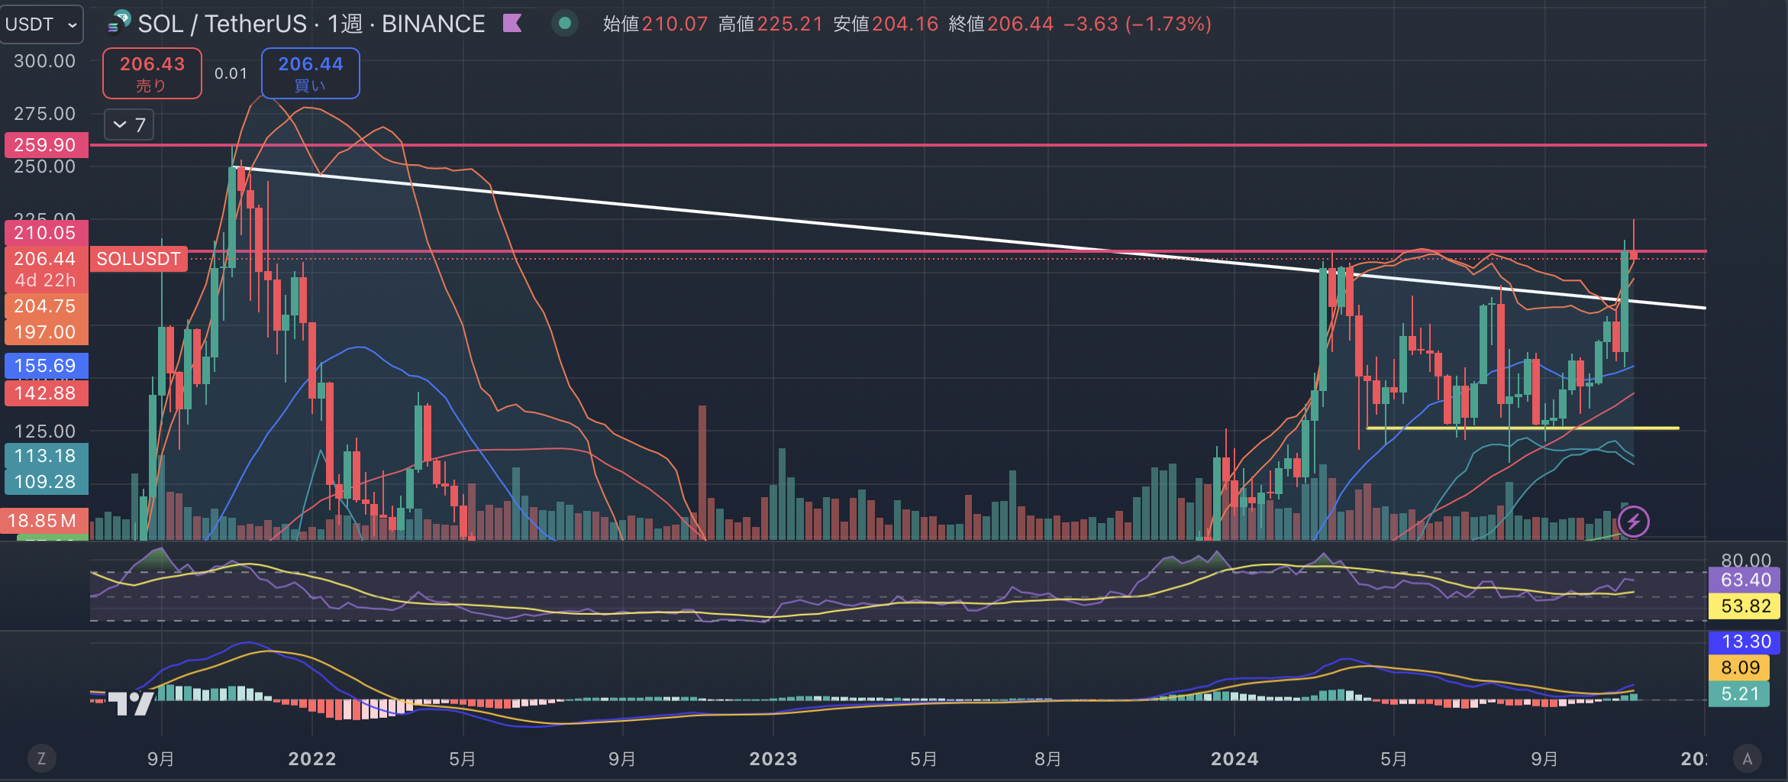
Task: Toggle the A auto-scale button
Action: 1748,758
